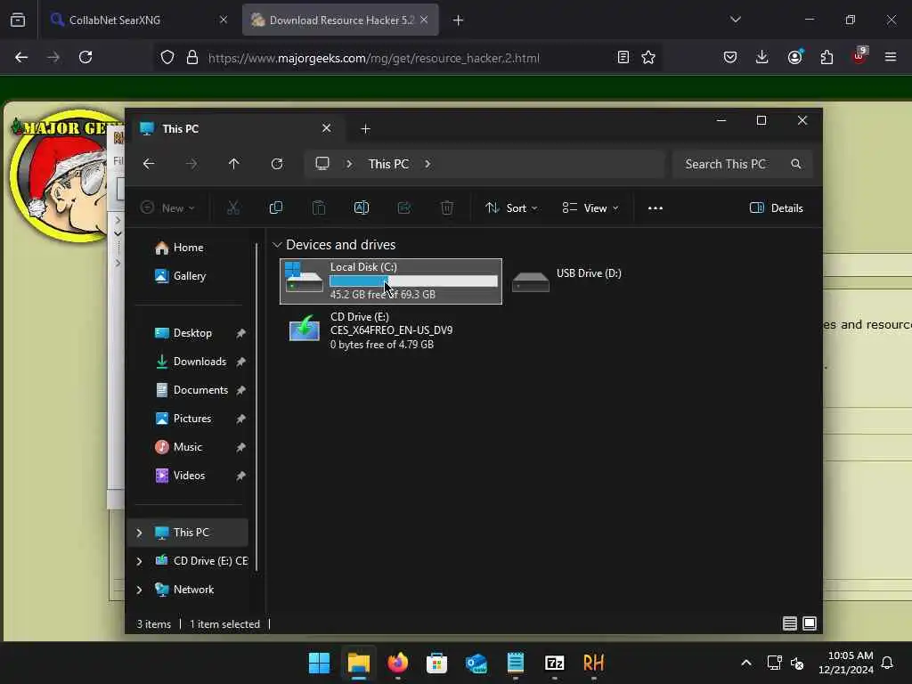Open the Windows Start menu
The image size is (912, 684).
[x=320, y=663]
